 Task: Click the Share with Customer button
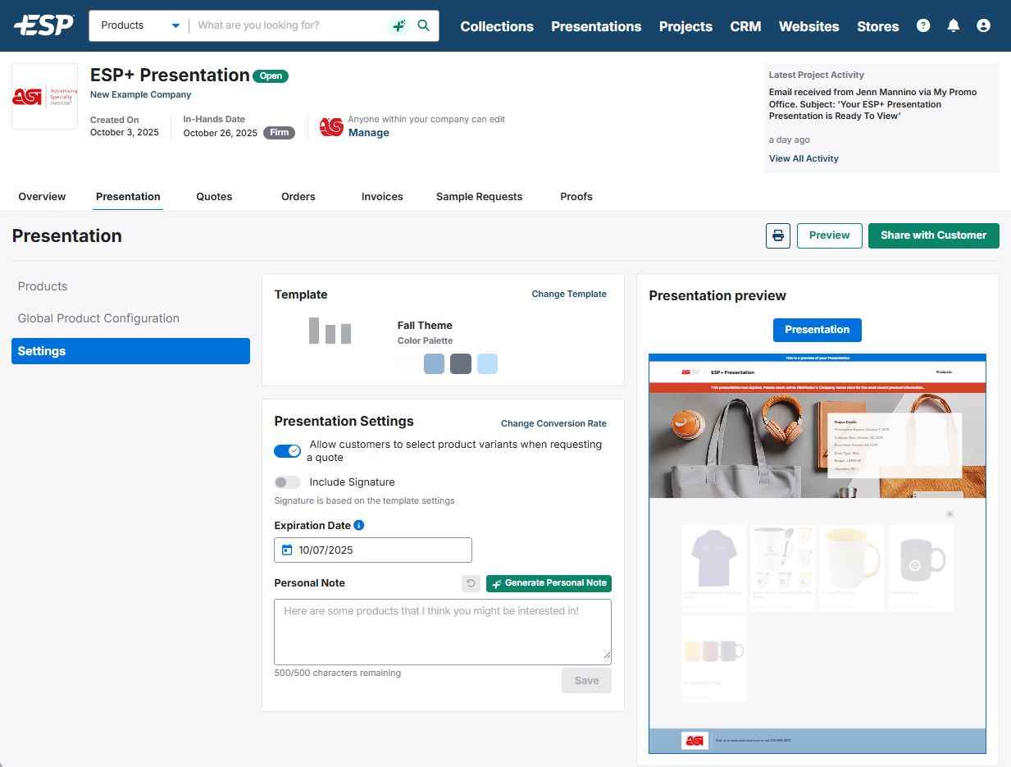[x=933, y=235]
